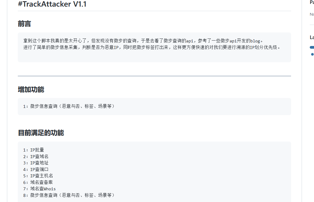314x202 pixels.
Task: Click the 增加功能 heading
Action: (31, 89)
